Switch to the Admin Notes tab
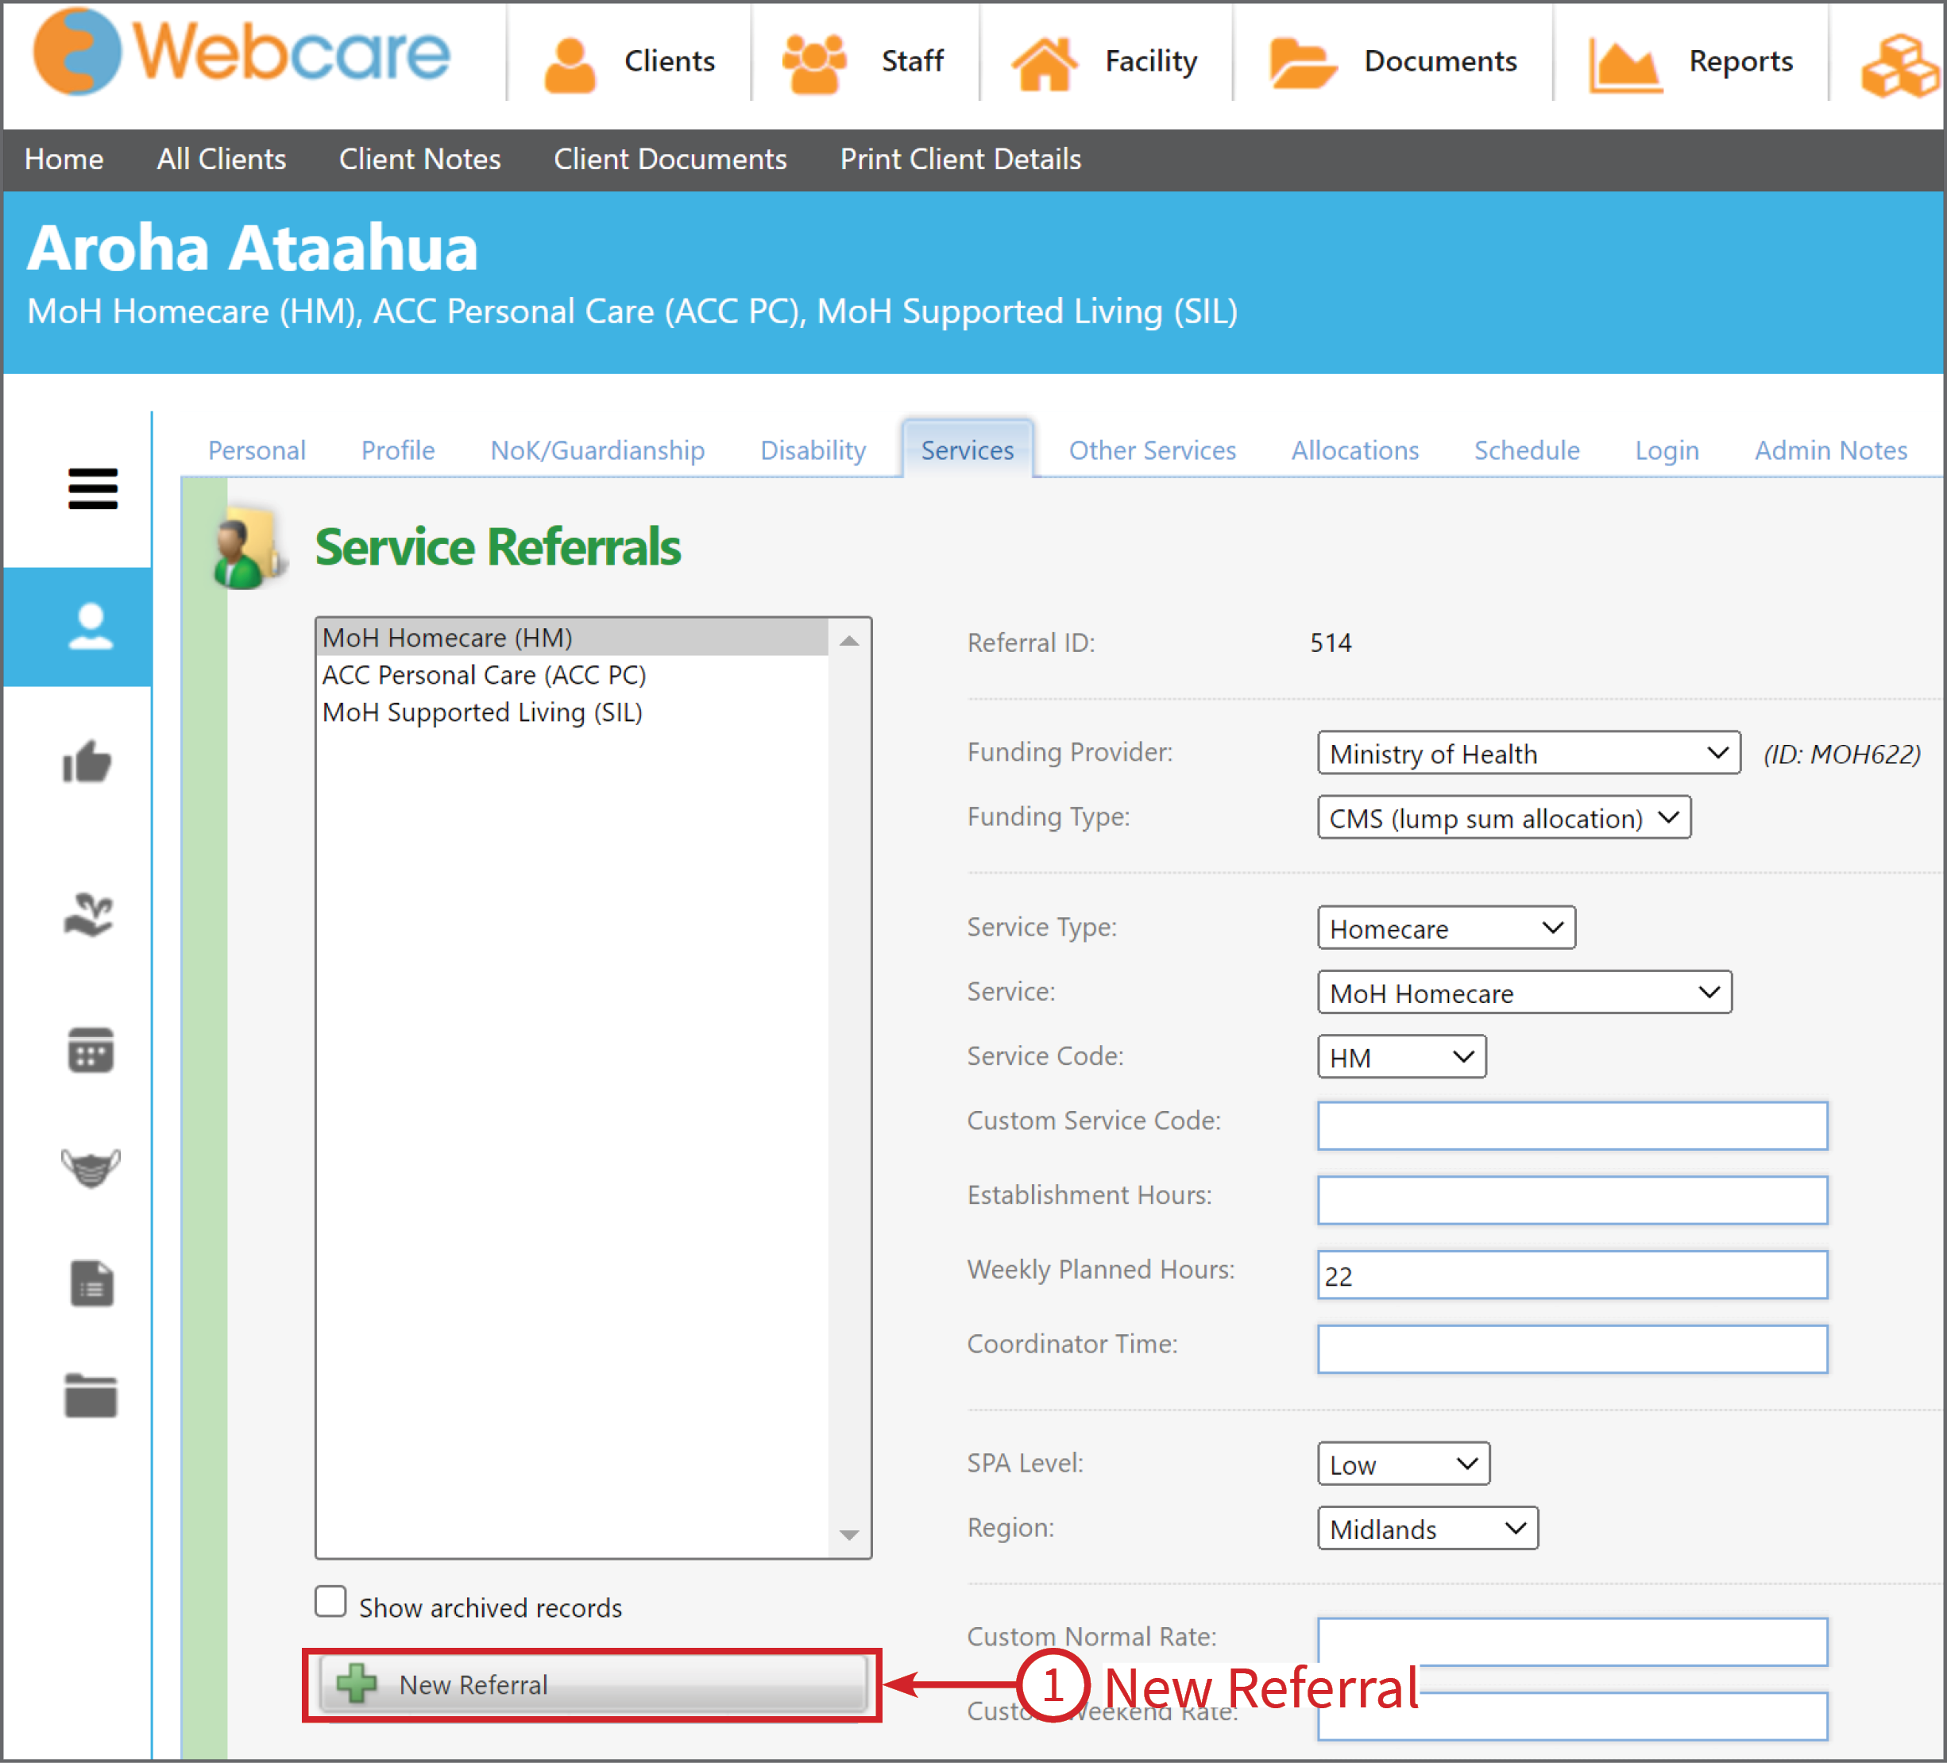Screen dimensions: 1947x1763 [x=1831, y=450]
